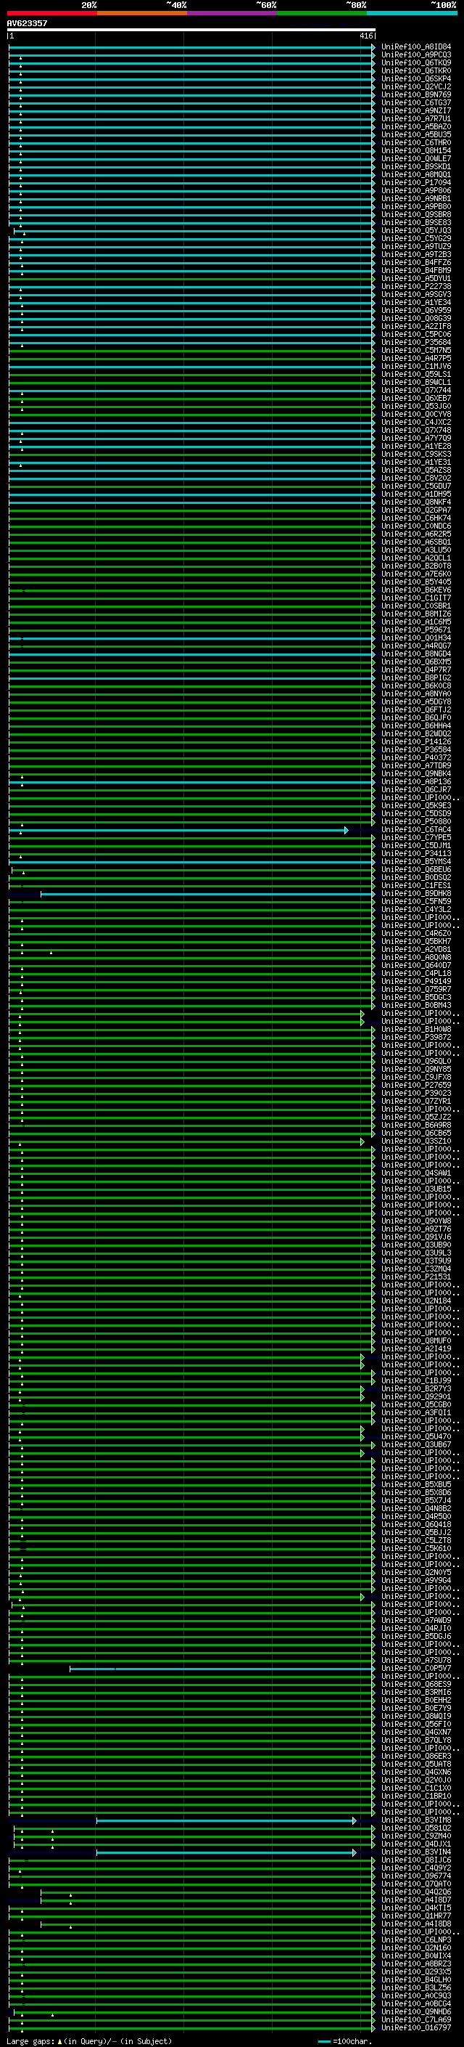Select the UniRef100_Q4KTI5 label
Screen dimensions: 464x2047
tap(416, 1908)
